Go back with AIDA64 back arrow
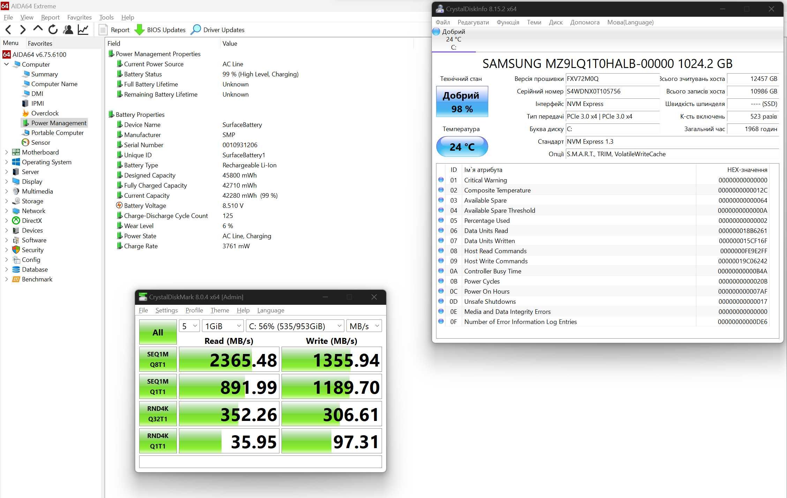The image size is (787, 498). (8, 30)
